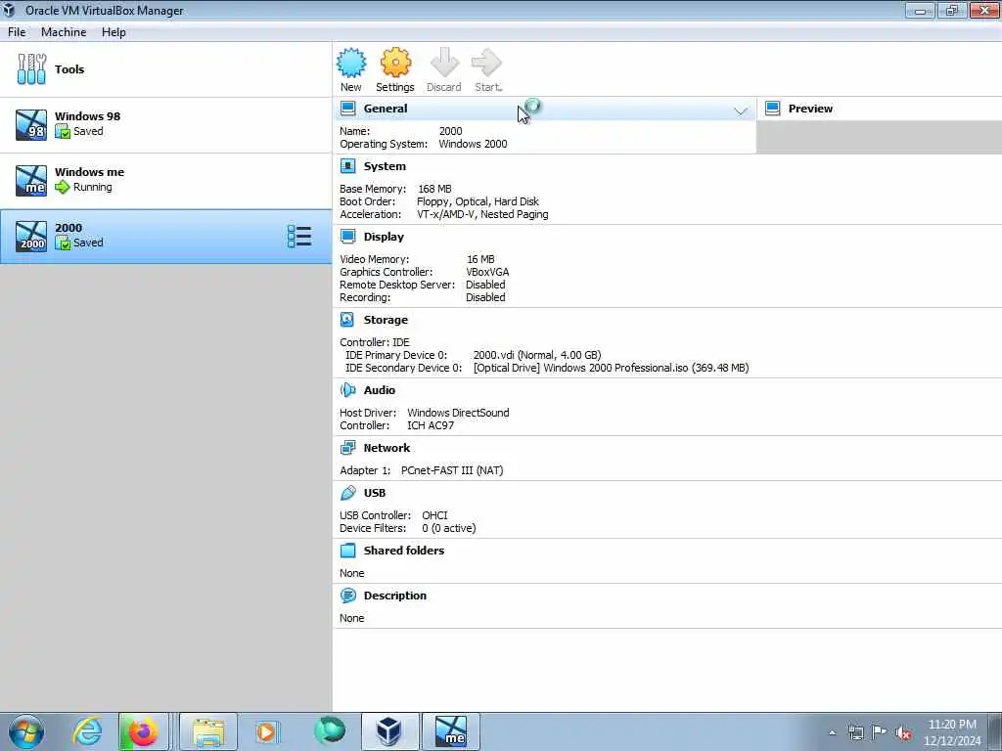The image size is (1002, 751).
Task: Select Windows me Running machine entry
Action: 166,180
